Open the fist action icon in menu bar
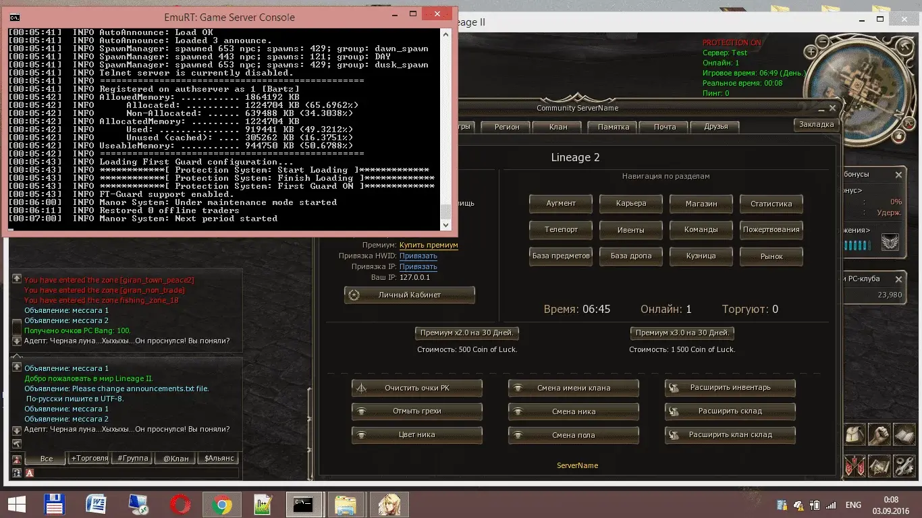This screenshot has height=518, width=922. (x=879, y=434)
